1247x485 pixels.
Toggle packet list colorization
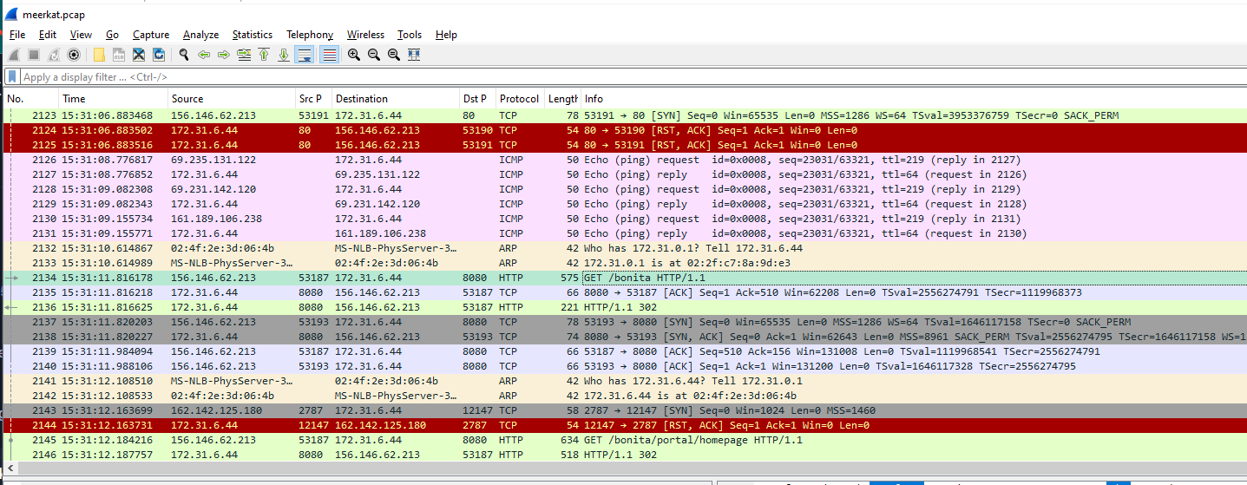[329, 55]
